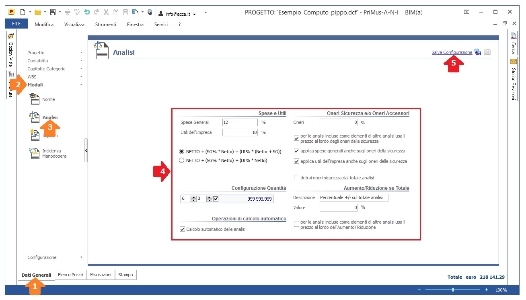This screenshot has height=300, width=526.
Task: Click the new document icon in toolbar
Action: click(x=23, y=12)
